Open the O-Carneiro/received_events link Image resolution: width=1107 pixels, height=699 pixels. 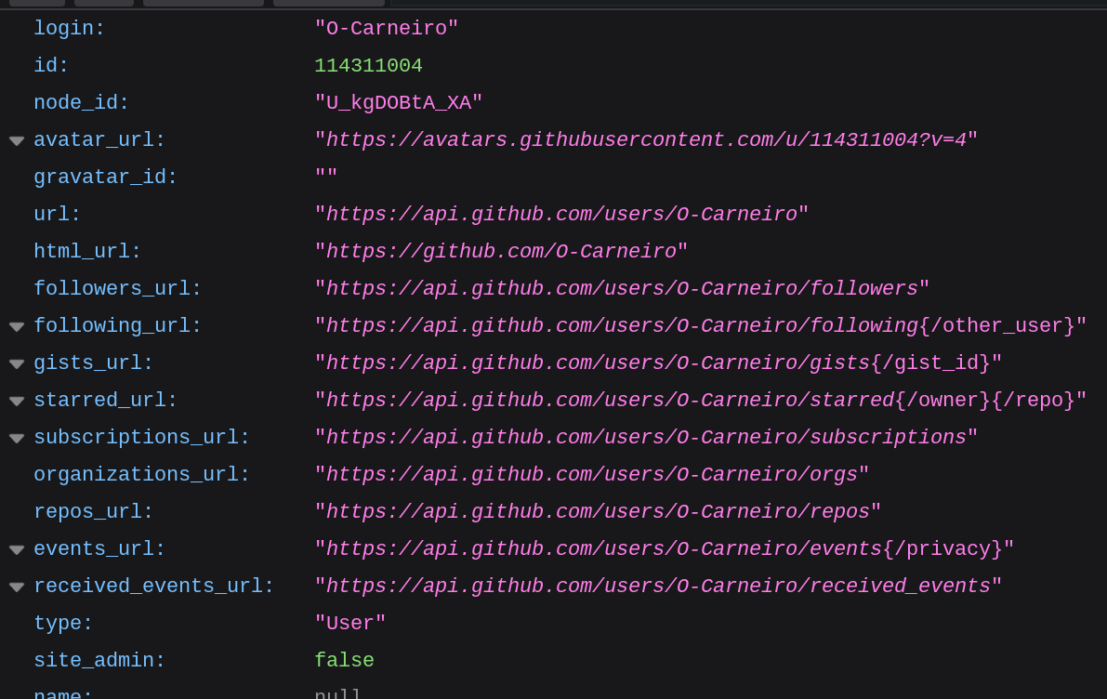pyautogui.click(x=658, y=586)
